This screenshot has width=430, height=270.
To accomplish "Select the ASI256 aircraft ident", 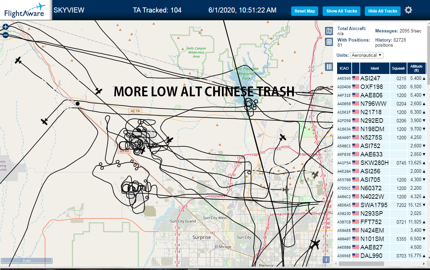I will pos(370,171).
